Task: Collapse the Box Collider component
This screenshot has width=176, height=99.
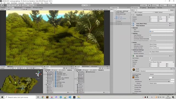Action: click(x=132, y=56)
